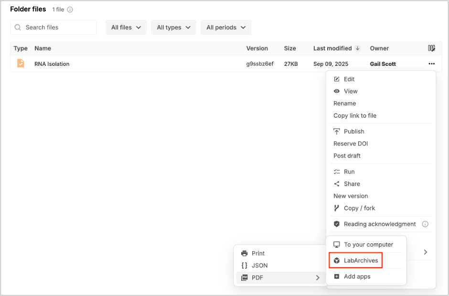Choose To your computer option

coord(368,244)
